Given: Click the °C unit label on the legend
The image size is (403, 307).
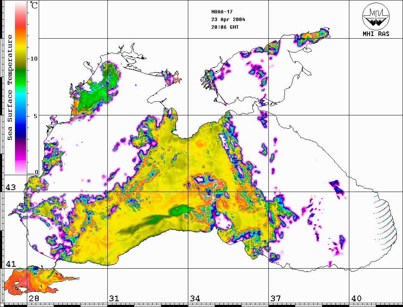Looking at the screenshot, I should pyautogui.click(x=34, y=5).
